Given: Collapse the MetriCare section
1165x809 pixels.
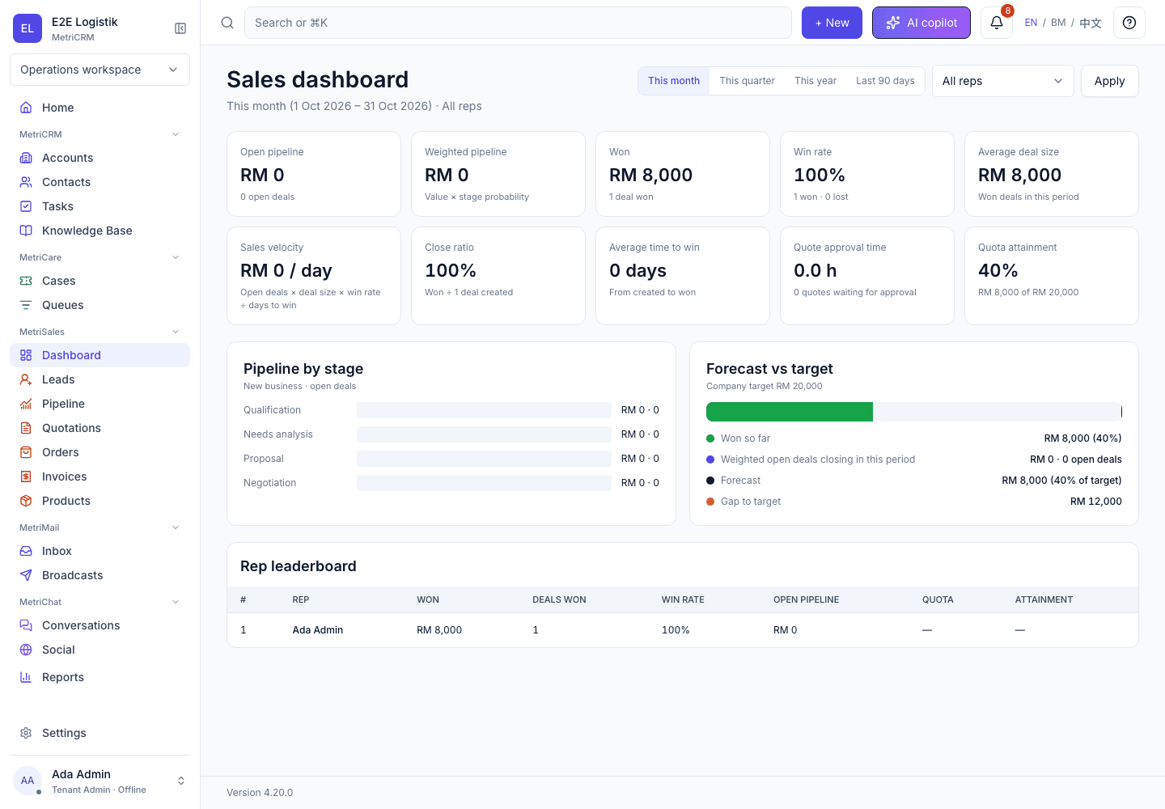Looking at the screenshot, I should 176,257.
